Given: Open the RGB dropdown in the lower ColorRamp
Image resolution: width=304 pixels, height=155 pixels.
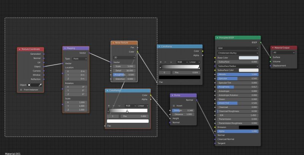Looking at the screenshot, I should 131,106.
